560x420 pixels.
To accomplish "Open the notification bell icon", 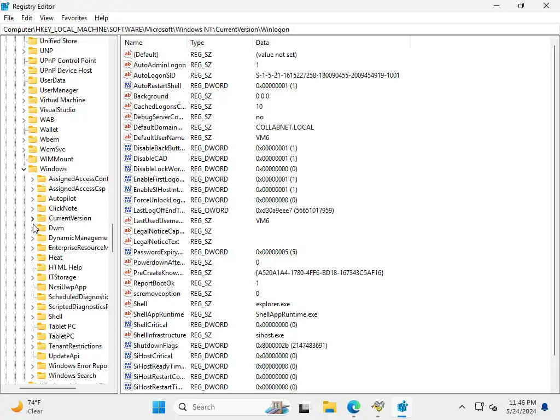I will point(545,407).
